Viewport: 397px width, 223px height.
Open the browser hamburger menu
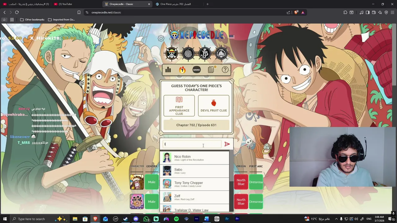click(x=393, y=12)
